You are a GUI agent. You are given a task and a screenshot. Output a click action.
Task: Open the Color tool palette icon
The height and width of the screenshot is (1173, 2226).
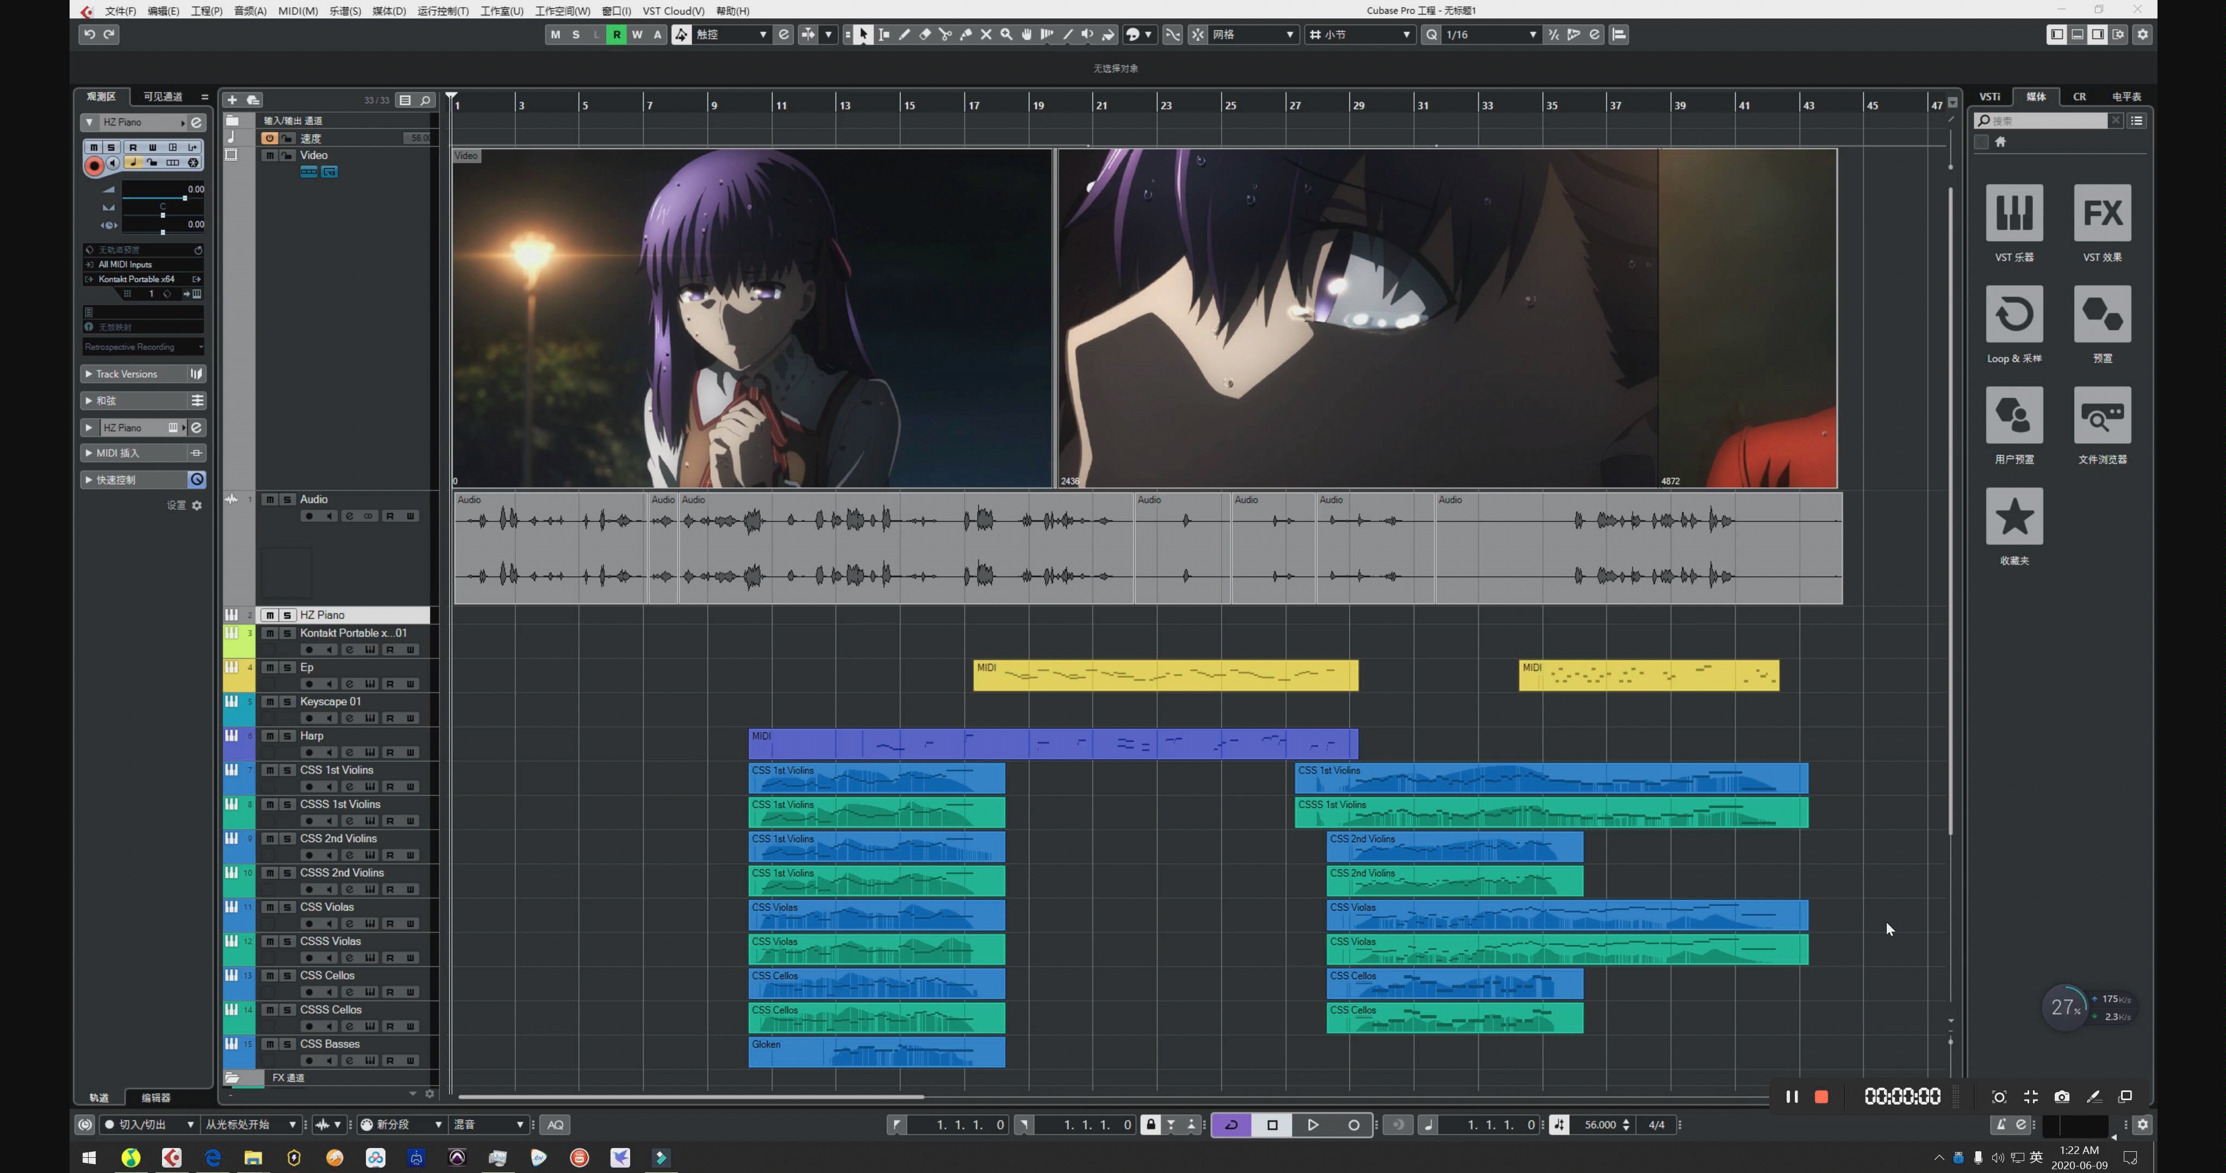[x=1133, y=35]
